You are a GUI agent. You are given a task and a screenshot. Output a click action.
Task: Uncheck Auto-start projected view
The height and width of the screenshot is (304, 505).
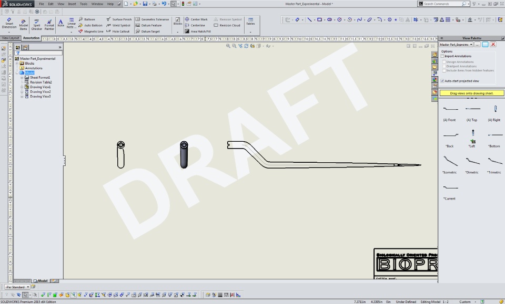(443, 81)
